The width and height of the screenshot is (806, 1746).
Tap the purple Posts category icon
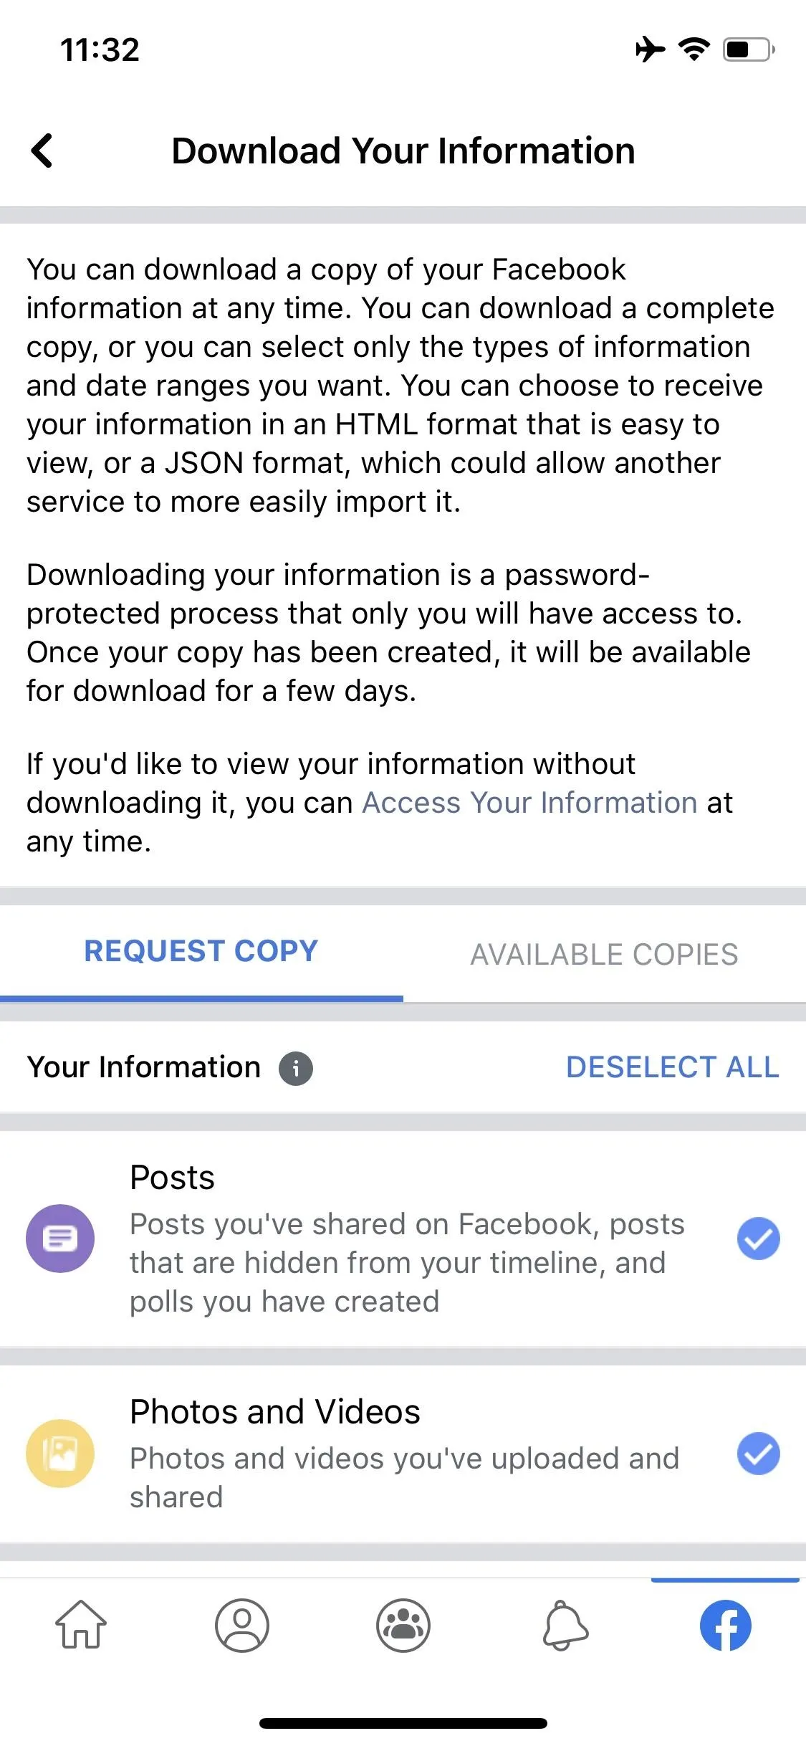60,1239
